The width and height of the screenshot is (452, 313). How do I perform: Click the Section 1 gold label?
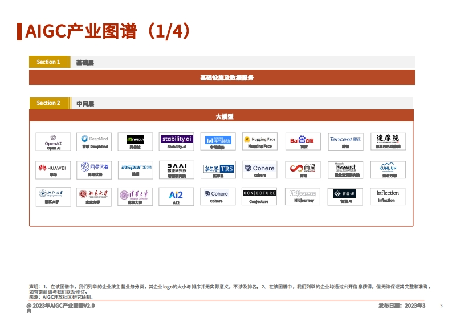coord(48,62)
